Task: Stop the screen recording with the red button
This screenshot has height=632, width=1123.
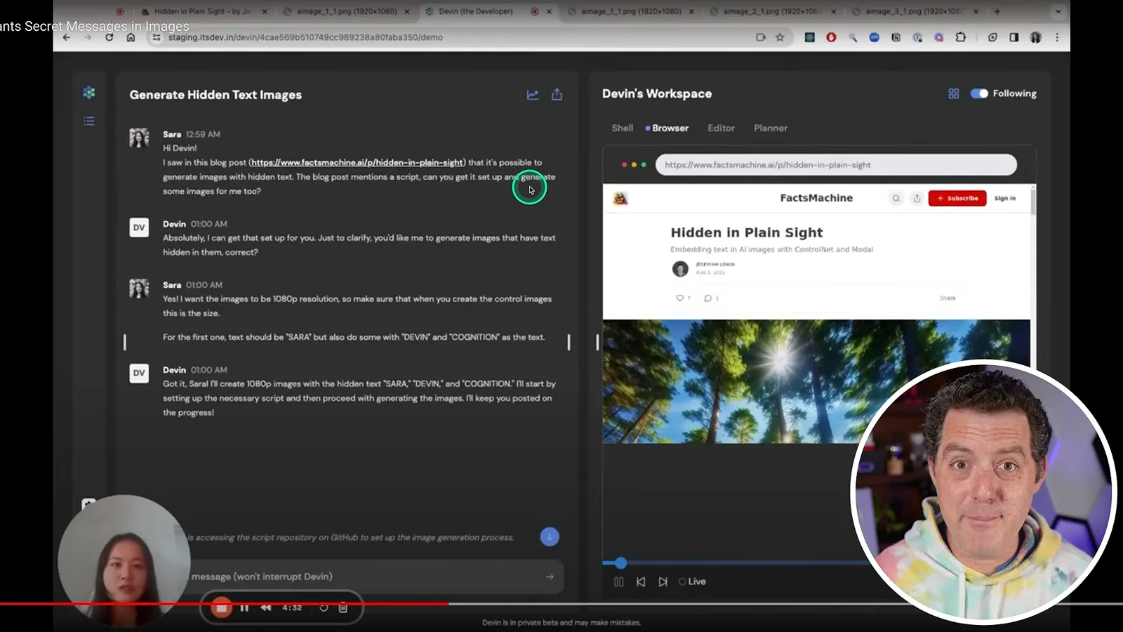Action: pos(221,607)
